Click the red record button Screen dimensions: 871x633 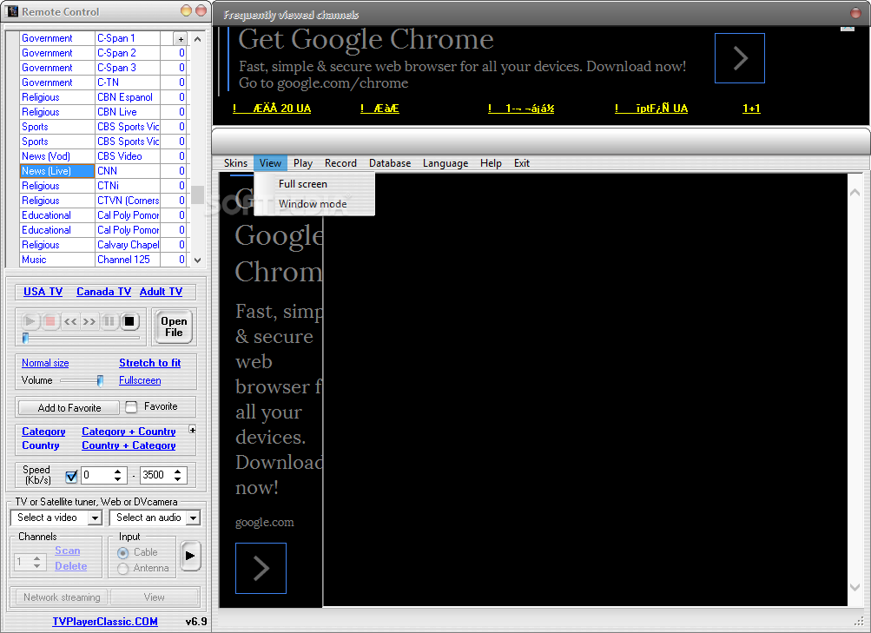tap(50, 321)
